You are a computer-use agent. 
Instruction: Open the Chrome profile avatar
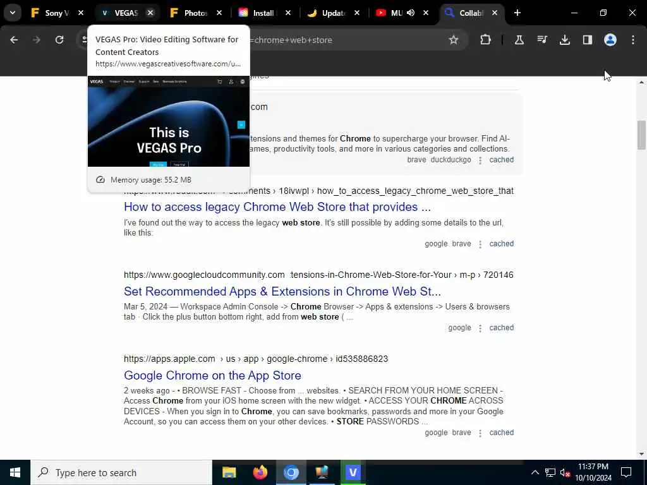[610, 40]
